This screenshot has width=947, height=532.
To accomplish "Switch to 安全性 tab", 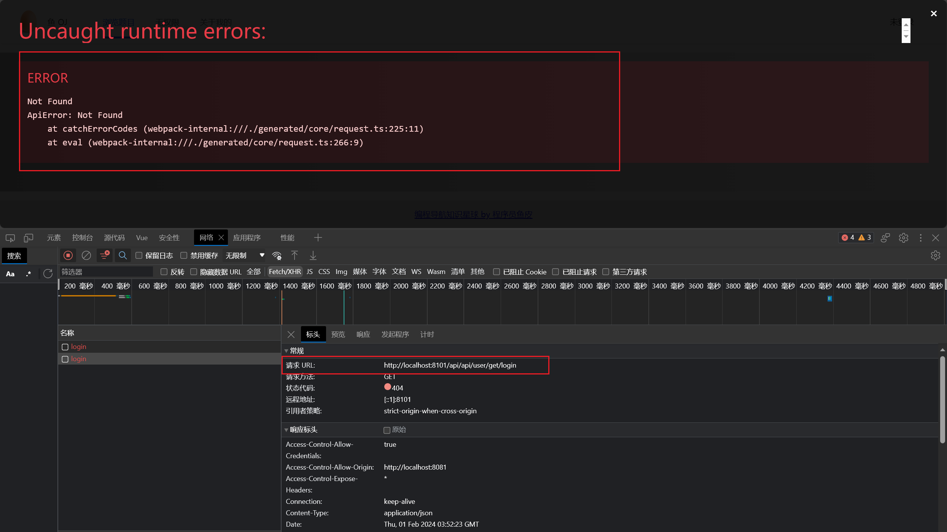I will pos(169,238).
